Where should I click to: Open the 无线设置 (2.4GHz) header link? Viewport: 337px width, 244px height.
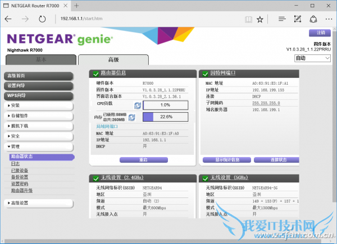click(122, 178)
